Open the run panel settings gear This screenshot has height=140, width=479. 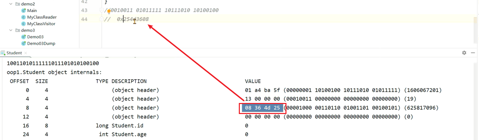(464, 53)
